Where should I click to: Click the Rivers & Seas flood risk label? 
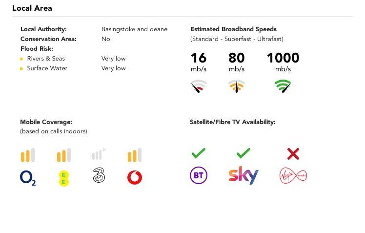(46, 59)
